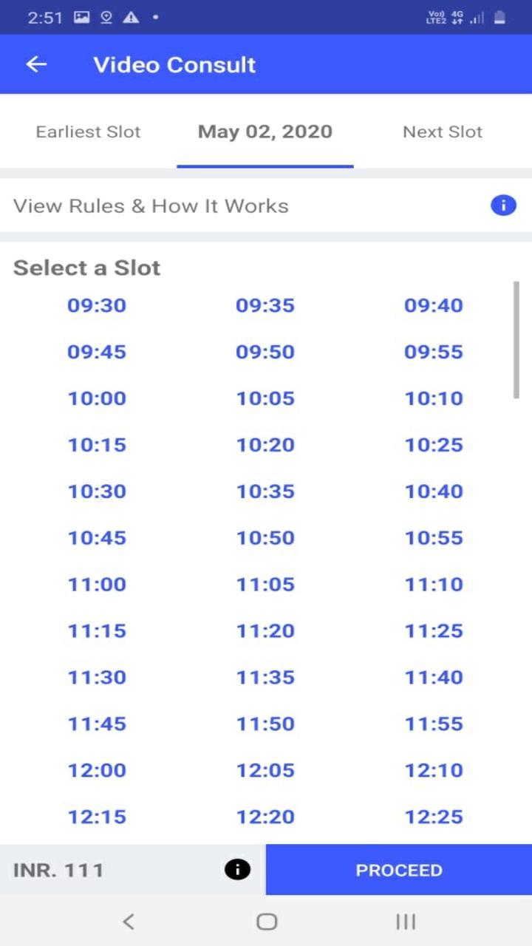This screenshot has width=532, height=946.
Task: Pick the 12:25 time slot
Action: click(x=434, y=817)
